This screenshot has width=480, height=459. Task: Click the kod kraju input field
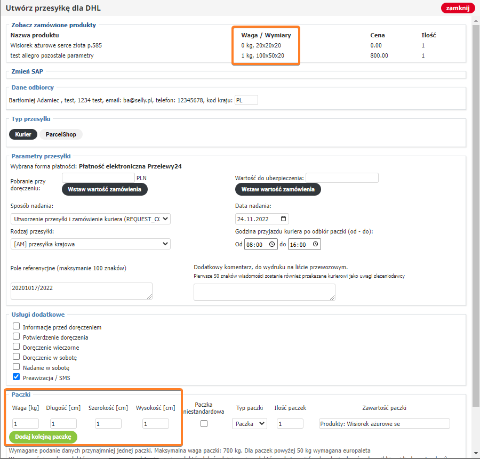[246, 100]
